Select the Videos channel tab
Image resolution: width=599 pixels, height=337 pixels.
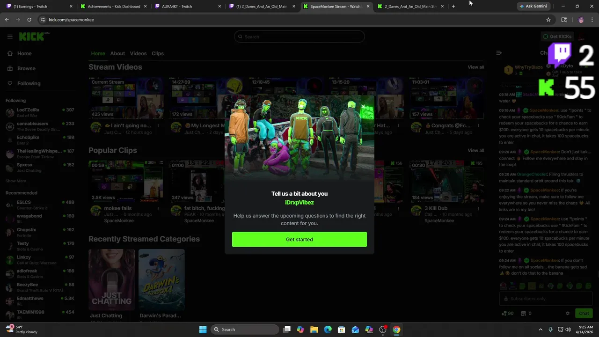click(x=138, y=53)
